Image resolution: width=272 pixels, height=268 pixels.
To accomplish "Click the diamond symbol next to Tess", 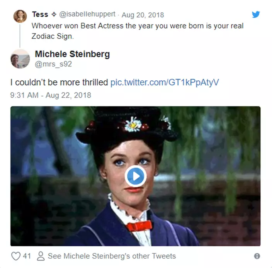I will pos(54,15).
